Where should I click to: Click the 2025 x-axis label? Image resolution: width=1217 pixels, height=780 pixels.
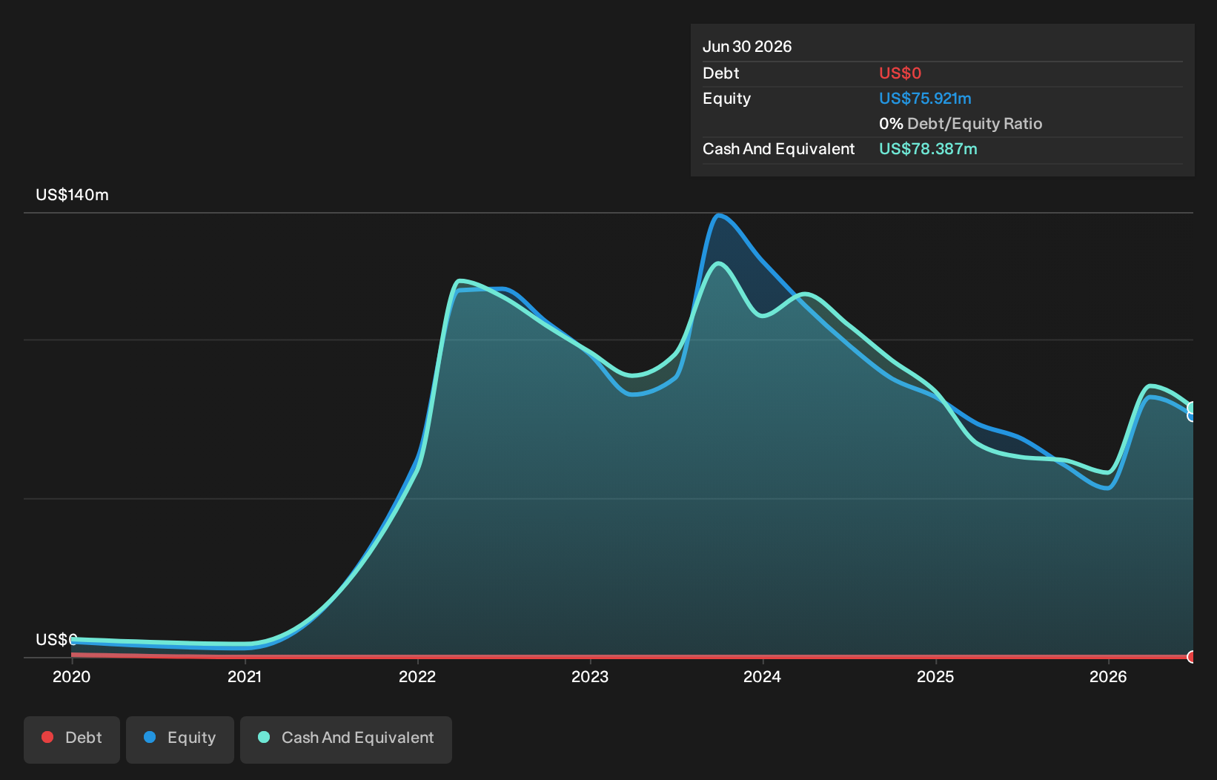pyautogui.click(x=935, y=676)
